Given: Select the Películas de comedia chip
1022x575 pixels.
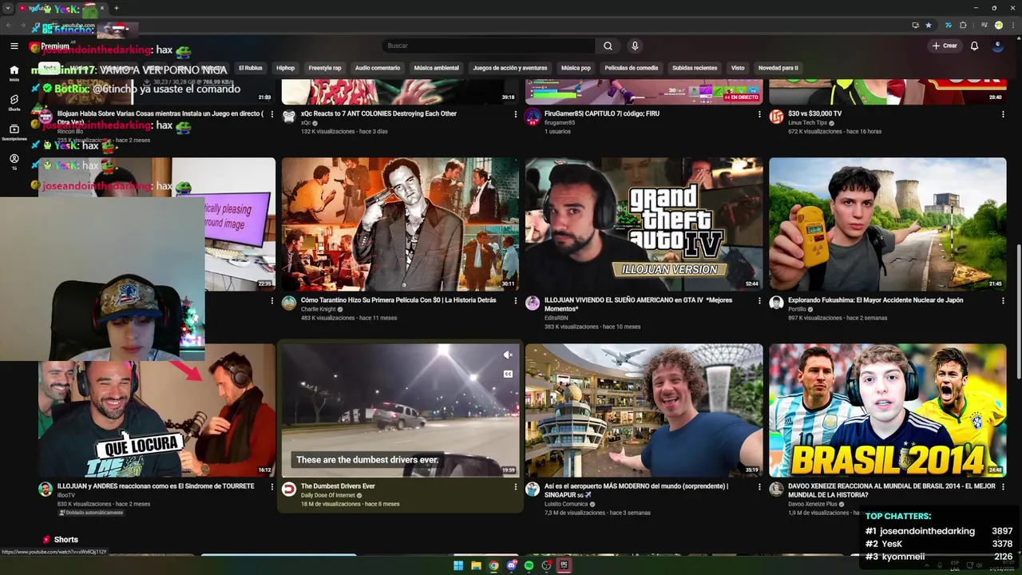Looking at the screenshot, I should (631, 68).
